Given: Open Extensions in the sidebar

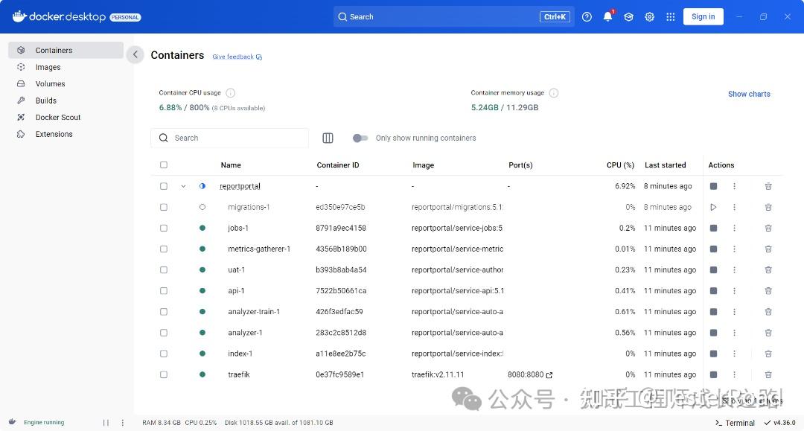Looking at the screenshot, I should coord(54,134).
